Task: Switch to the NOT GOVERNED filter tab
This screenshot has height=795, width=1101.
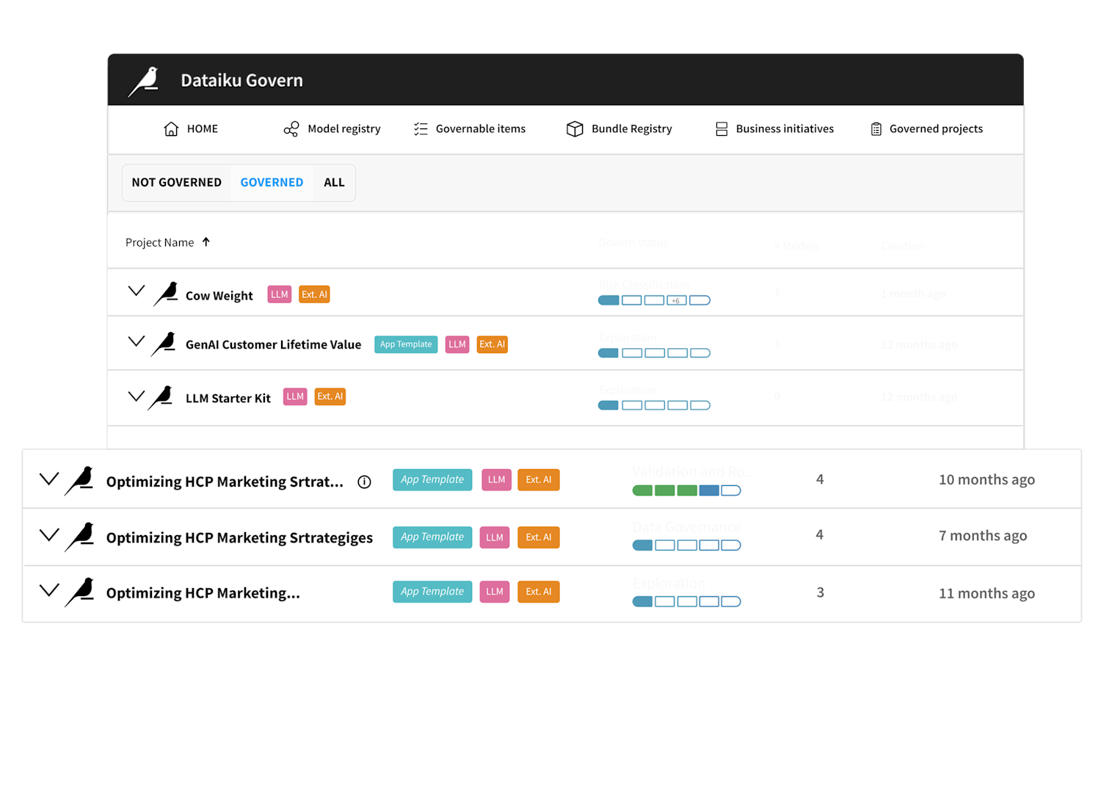Action: click(176, 183)
